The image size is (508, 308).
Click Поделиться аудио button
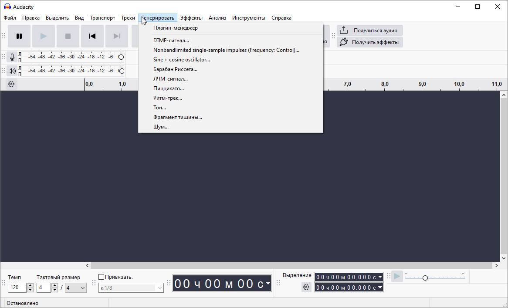(369, 30)
